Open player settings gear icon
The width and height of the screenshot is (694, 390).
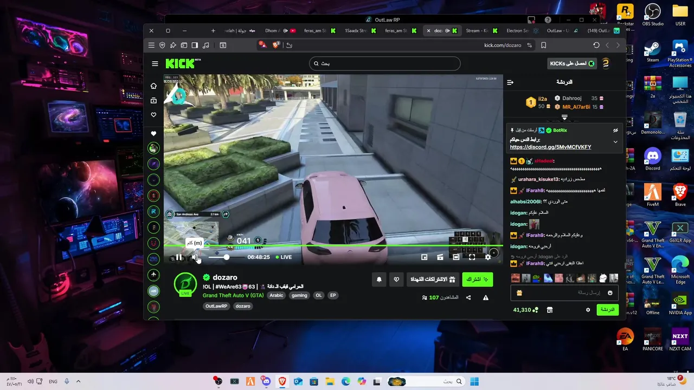pyautogui.click(x=488, y=257)
